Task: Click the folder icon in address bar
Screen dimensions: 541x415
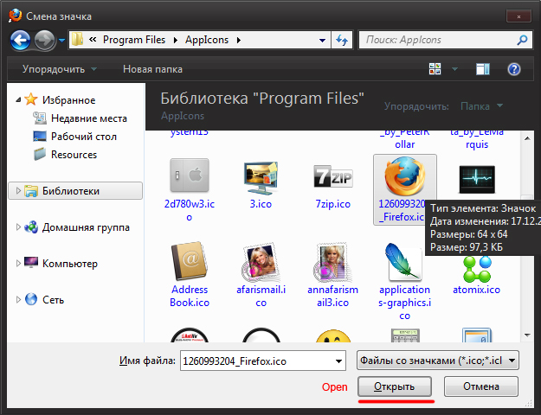Action: point(77,40)
